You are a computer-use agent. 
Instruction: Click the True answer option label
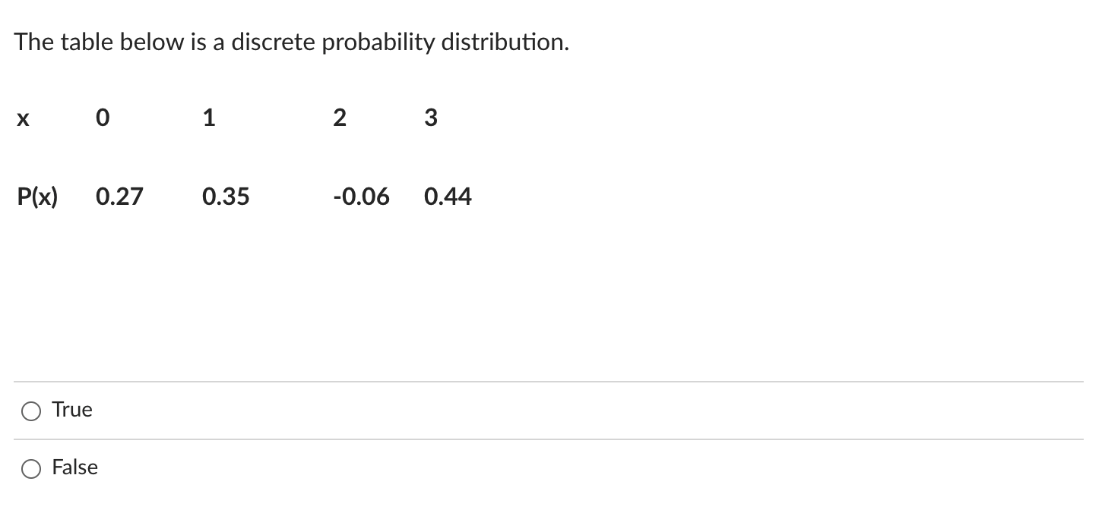(x=71, y=409)
